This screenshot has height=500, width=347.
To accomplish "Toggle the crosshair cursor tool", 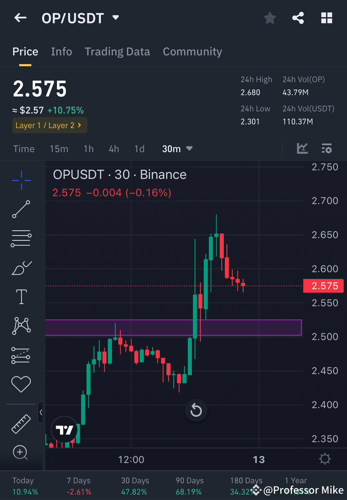I will [21, 180].
